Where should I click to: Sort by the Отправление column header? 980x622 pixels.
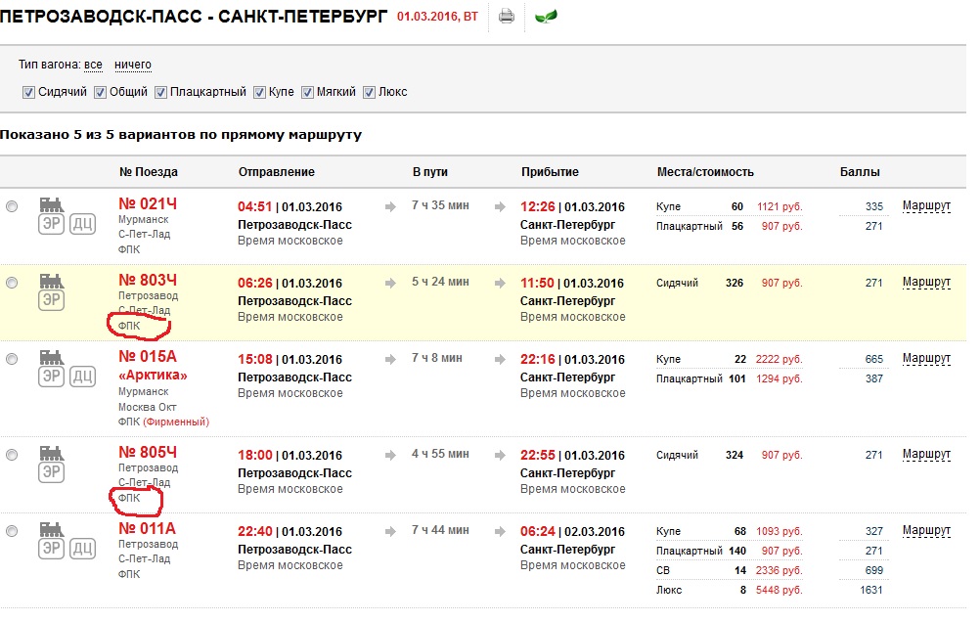pyautogui.click(x=277, y=172)
